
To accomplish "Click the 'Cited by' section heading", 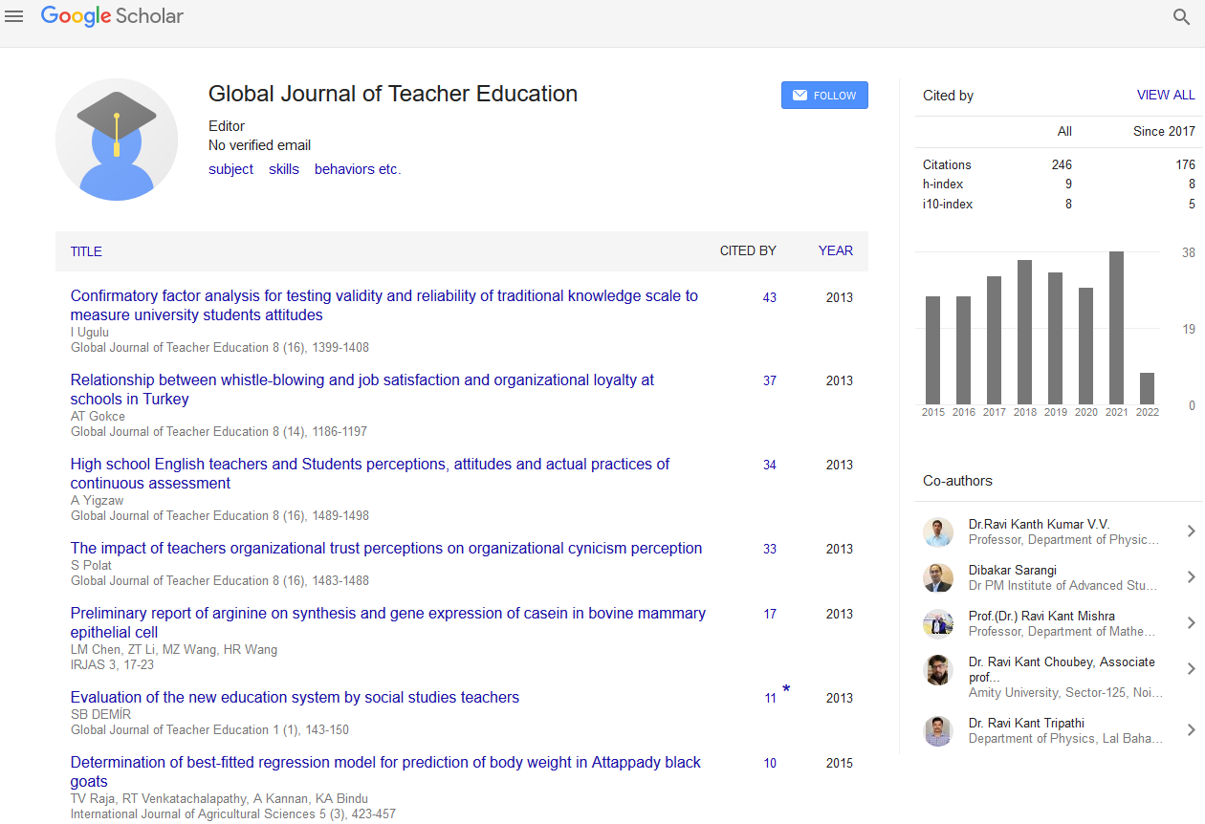I will 948,96.
